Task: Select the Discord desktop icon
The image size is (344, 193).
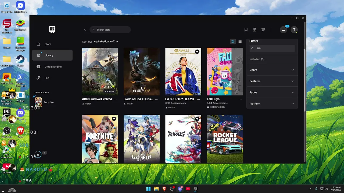Action: pyautogui.click(x=20, y=114)
